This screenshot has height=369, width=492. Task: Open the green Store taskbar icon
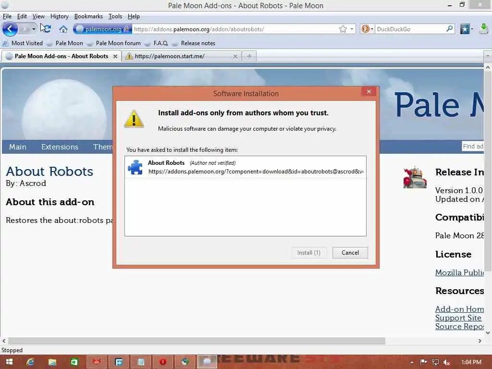[x=74, y=362]
